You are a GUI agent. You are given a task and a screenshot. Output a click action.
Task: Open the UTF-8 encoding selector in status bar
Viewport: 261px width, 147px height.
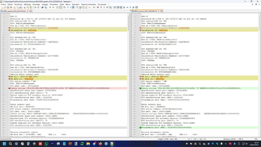241,139
